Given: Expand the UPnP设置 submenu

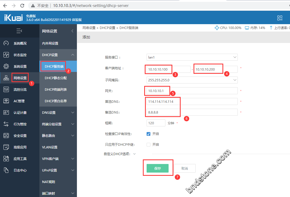Looking at the screenshot, I should click(73, 170).
